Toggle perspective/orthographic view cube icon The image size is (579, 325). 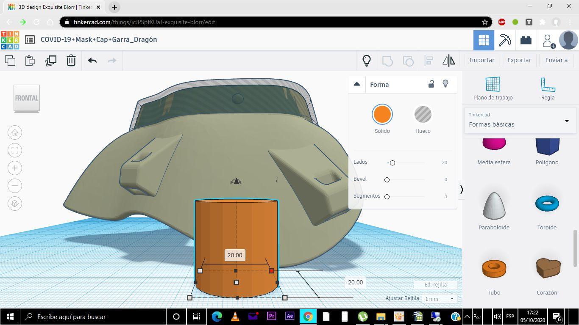coord(15,204)
